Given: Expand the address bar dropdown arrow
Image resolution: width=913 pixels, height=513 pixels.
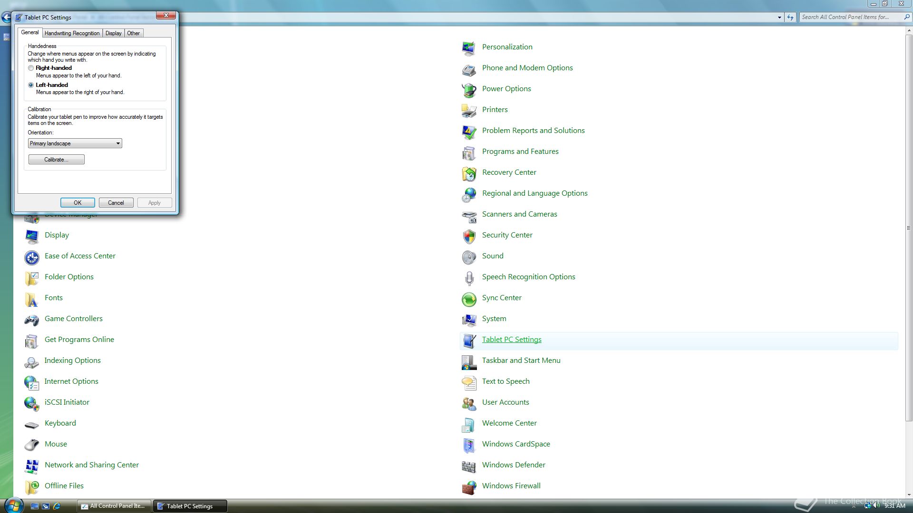Looking at the screenshot, I should 779,17.
